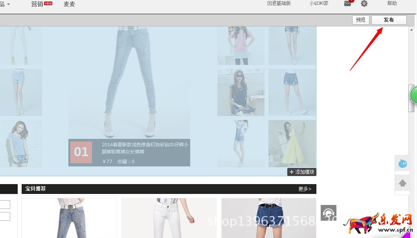Screen dimensions: 417x238
Task: Open the settings gear icon
Action: tap(364, 4)
